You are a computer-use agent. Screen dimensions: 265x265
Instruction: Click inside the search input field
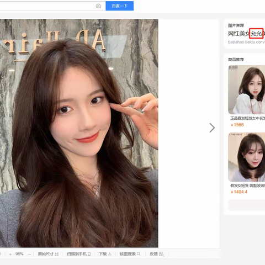[47, 6]
